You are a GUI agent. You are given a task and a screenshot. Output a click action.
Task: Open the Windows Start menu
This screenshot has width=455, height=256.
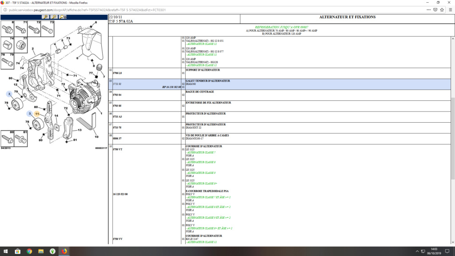[5, 252]
